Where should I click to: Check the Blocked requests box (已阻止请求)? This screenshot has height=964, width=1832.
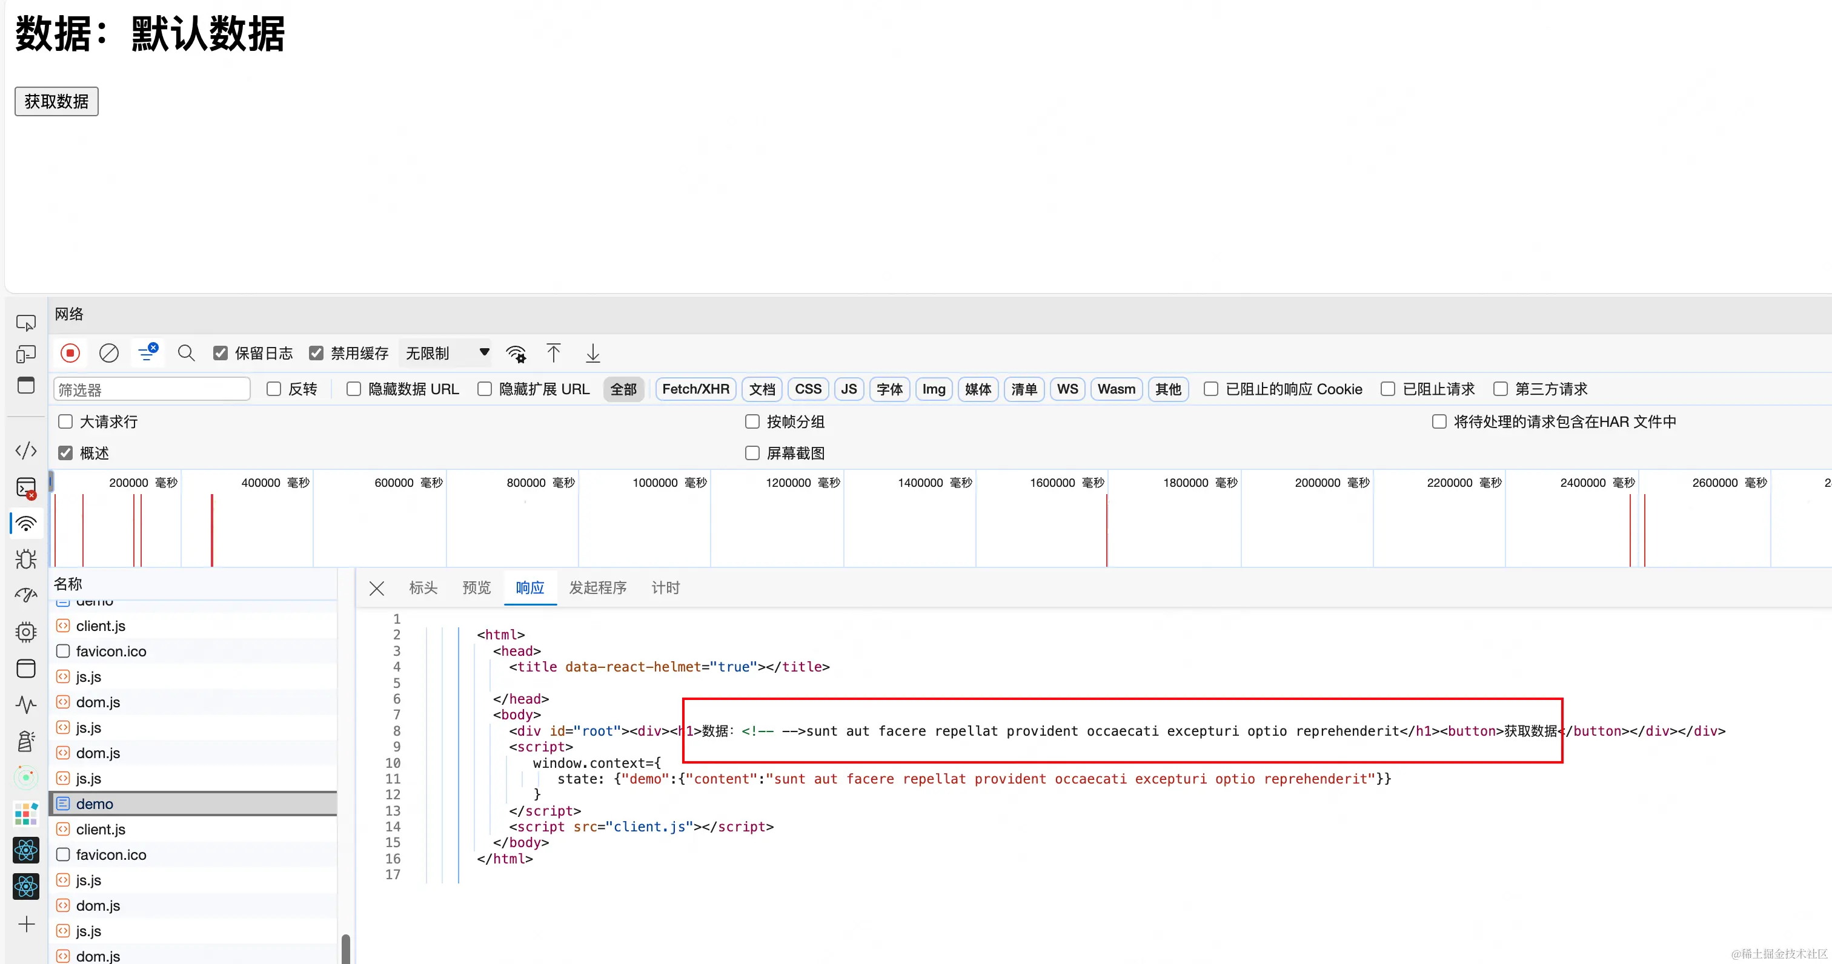pos(1387,389)
